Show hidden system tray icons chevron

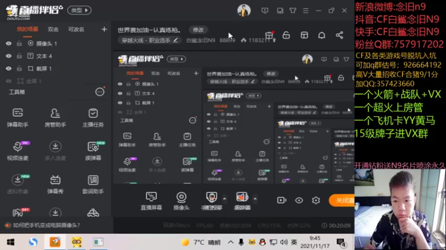coord(231,242)
